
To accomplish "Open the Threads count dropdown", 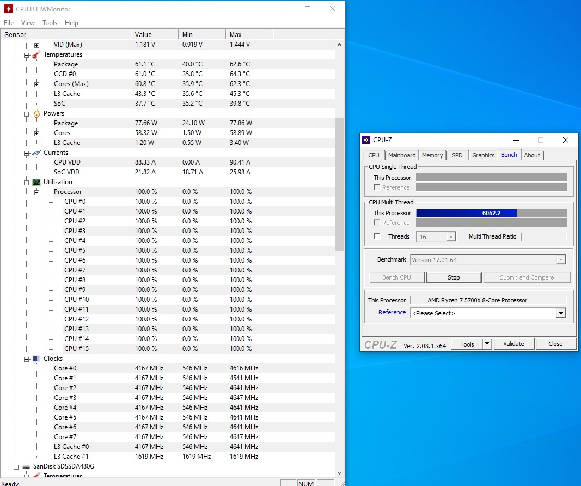I will point(450,236).
